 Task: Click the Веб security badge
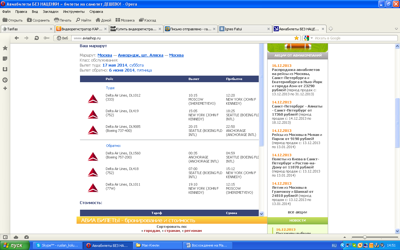62,38
